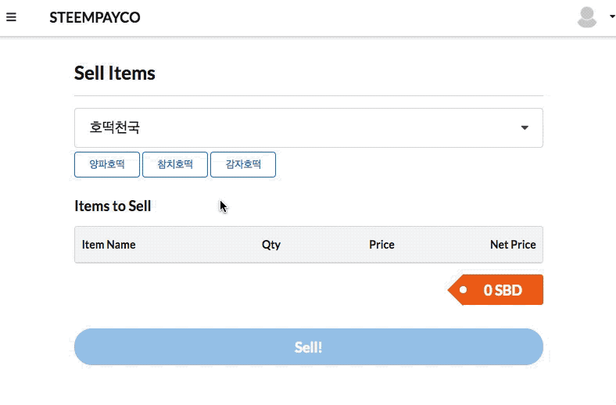Select the Qty column header
Viewport: 616px width, 405px height.
pyautogui.click(x=271, y=245)
